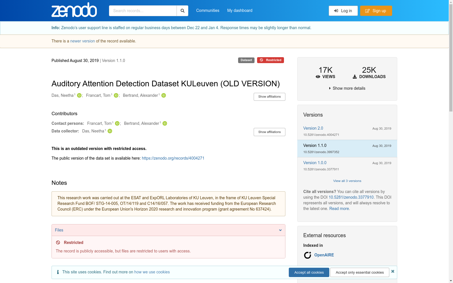Click the Log in button
Screen dimensions: 453x283
tap(343, 11)
